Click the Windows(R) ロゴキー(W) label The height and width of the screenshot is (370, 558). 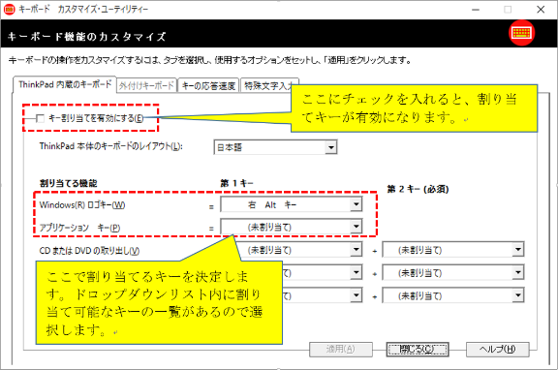[82, 205]
